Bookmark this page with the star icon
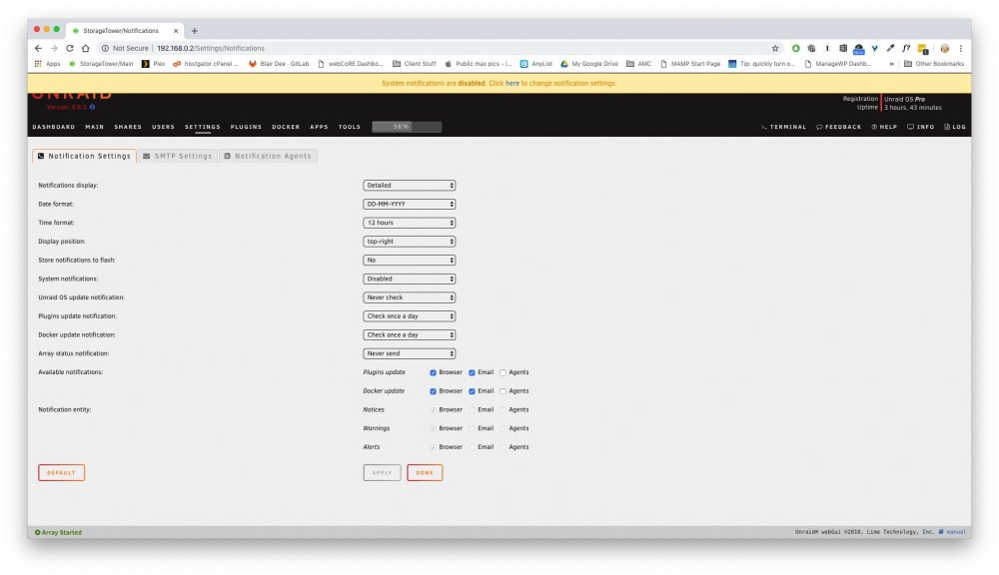This screenshot has width=999, height=575. click(x=775, y=48)
